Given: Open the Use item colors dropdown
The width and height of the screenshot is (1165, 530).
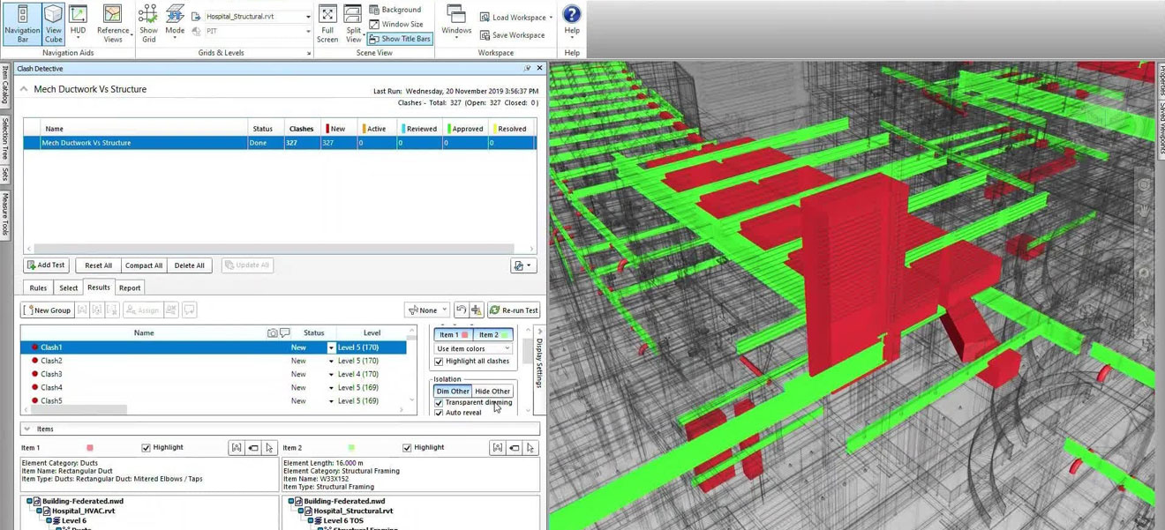Looking at the screenshot, I should pyautogui.click(x=473, y=348).
